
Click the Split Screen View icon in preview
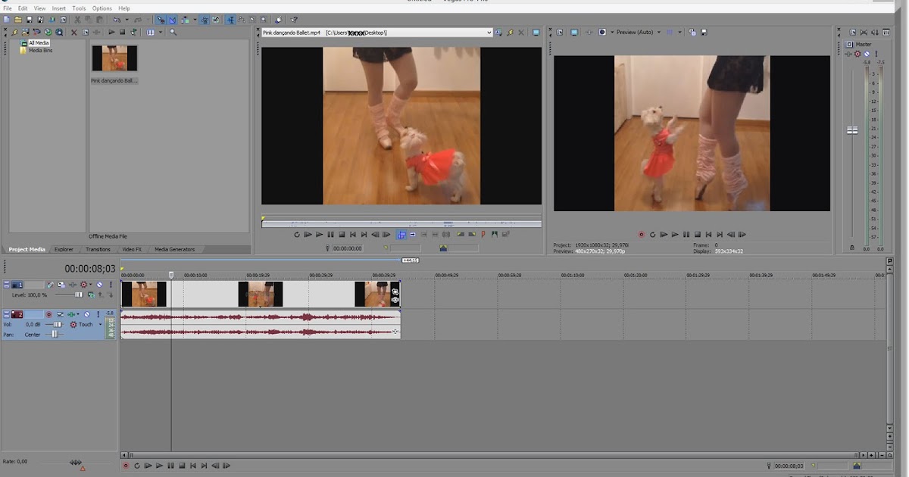pos(602,33)
